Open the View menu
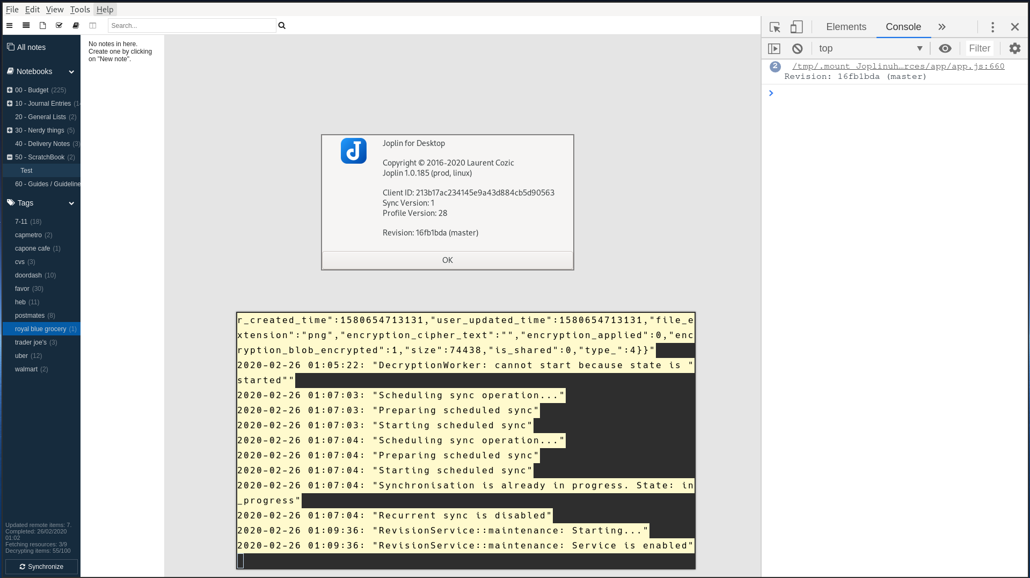1030x578 pixels. tap(55, 10)
